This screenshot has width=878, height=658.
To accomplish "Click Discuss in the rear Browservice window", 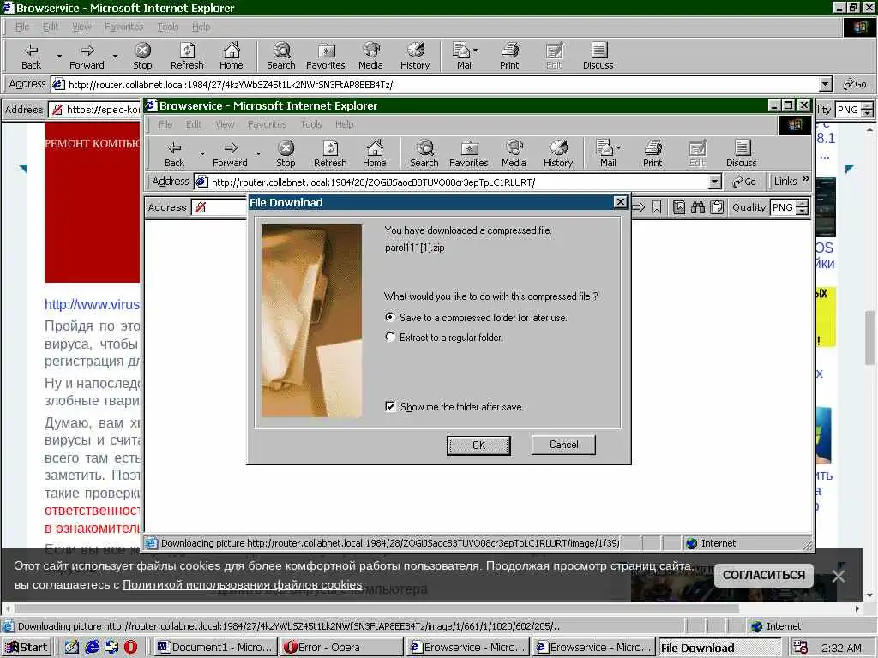I will tap(598, 56).
